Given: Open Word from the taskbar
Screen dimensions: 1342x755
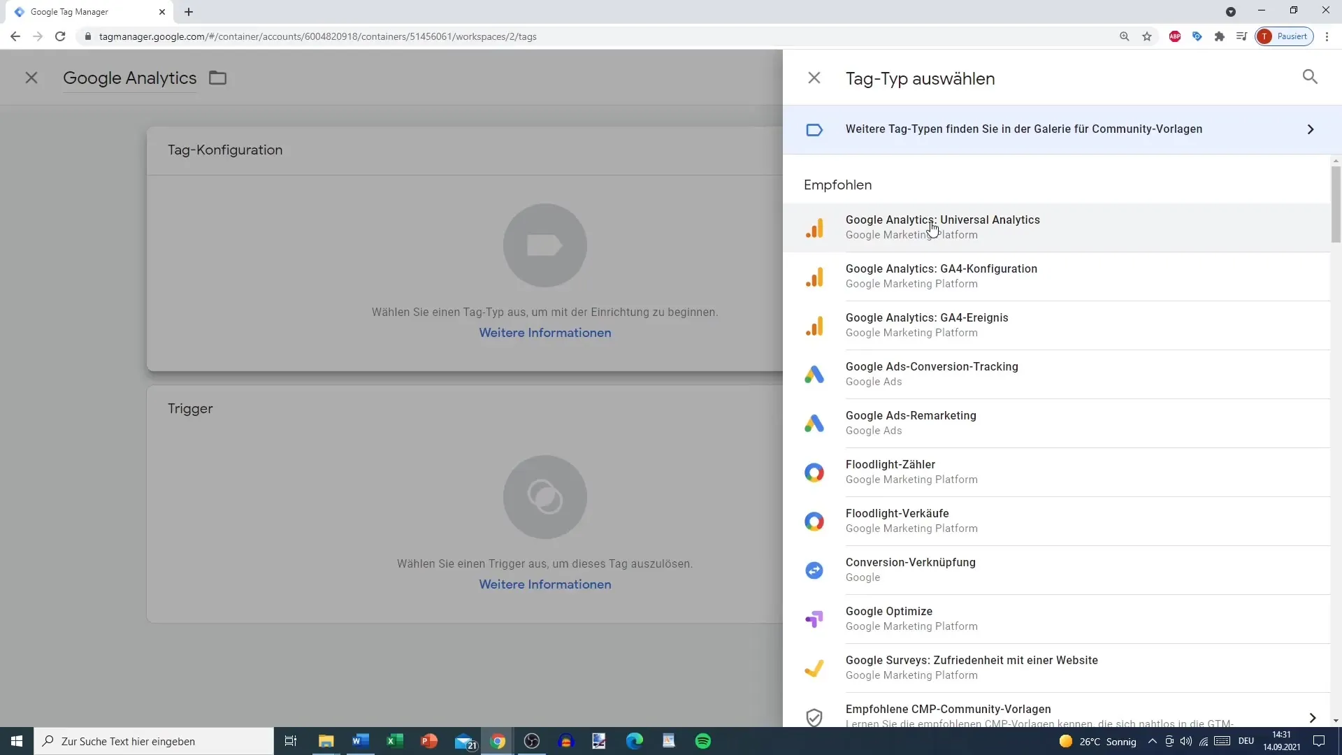Looking at the screenshot, I should coord(361,741).
